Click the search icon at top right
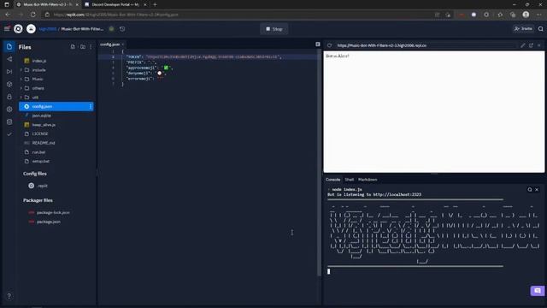 click(x=540, y=29)
